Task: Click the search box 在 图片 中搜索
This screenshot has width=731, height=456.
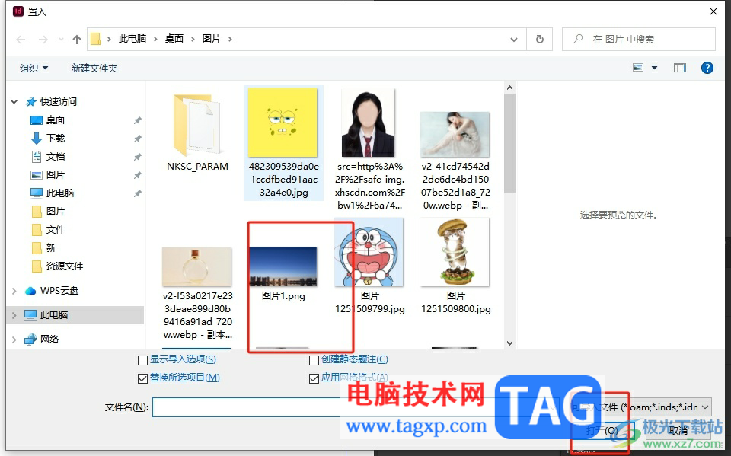Action: [x=638, y=40]
